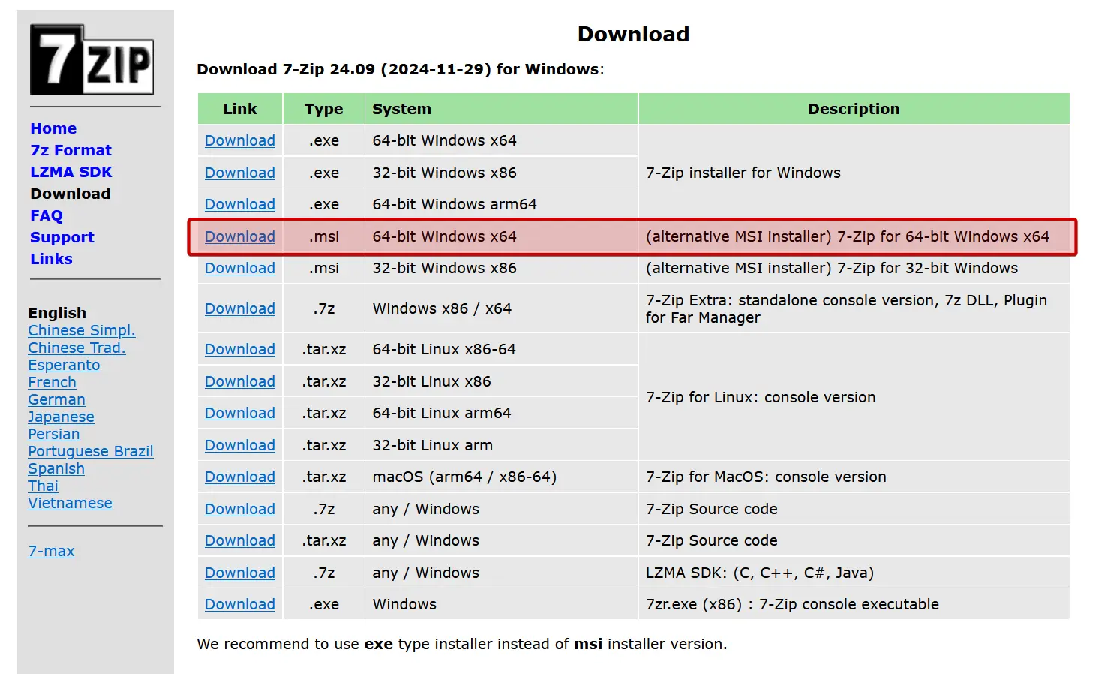Download the 7zr.exe console executable
The height and width of the screenshot is (674, 1093).
240,604
